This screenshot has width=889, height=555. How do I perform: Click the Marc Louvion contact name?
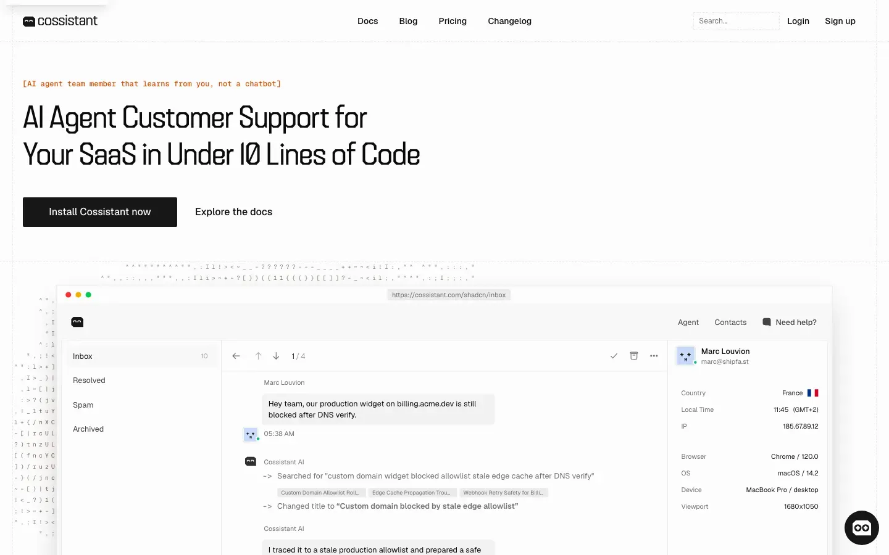pyautogui.click(x=725, y=351)
